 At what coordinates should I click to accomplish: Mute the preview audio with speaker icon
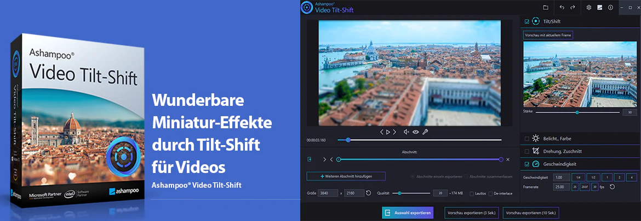click(x=407, y=132)
